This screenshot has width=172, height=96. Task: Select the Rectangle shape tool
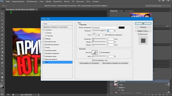point(2,73)
